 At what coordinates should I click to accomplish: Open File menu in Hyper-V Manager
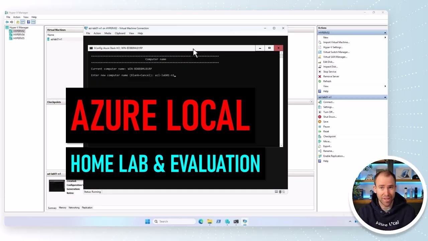coord(8,17)
